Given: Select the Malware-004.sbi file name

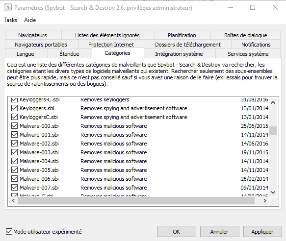Looking at the screenshot, I should [x=39, y=161].
